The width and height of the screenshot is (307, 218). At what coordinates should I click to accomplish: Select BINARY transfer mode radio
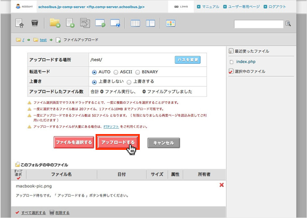(137, 72)
